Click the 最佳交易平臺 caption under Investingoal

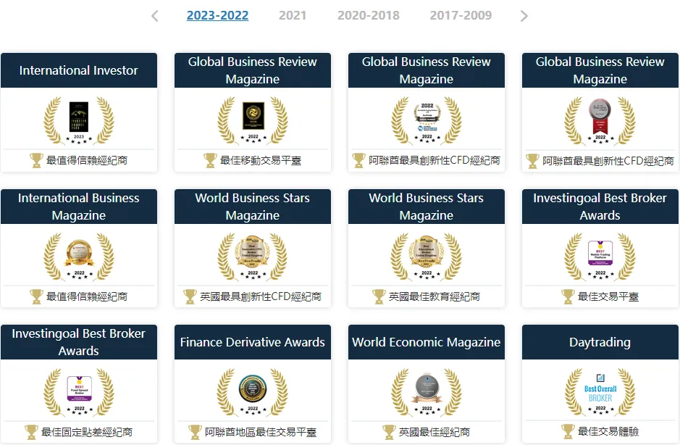point(608,297)
